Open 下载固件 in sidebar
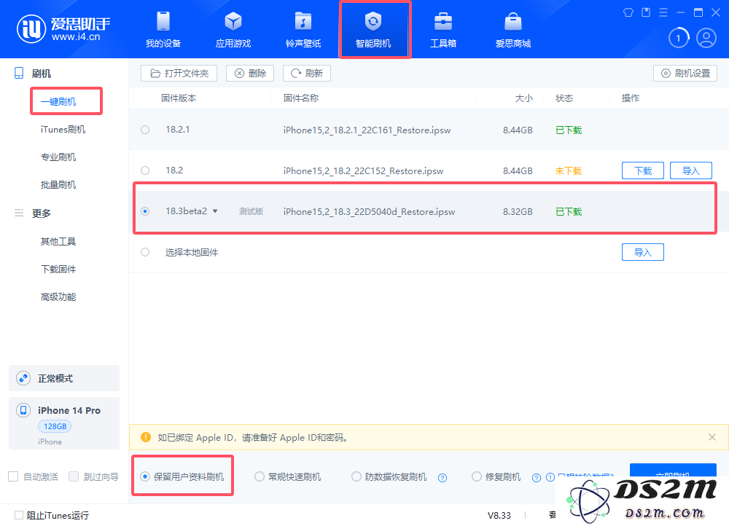Viewport: 729px width, 526px height. point(58,270)
